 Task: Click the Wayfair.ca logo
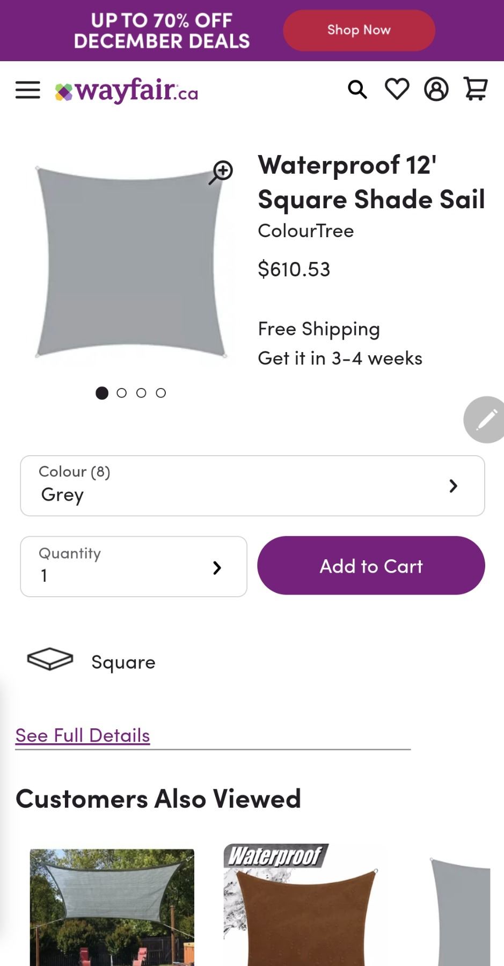pos(127,91)
